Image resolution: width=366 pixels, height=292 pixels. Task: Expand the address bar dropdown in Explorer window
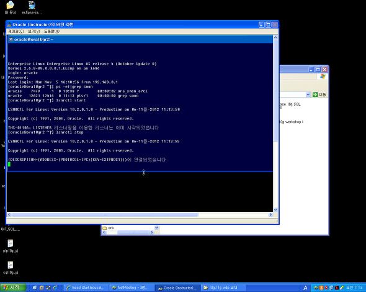[308, 95]
